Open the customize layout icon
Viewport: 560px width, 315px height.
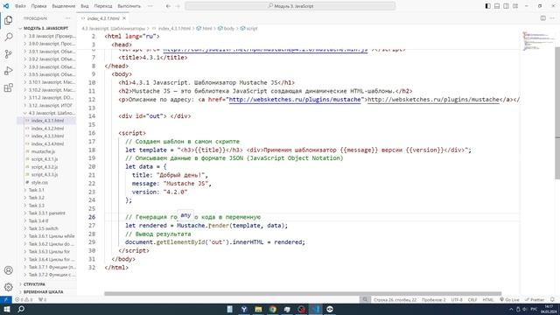pyautogui.click(x=515, y=6)
